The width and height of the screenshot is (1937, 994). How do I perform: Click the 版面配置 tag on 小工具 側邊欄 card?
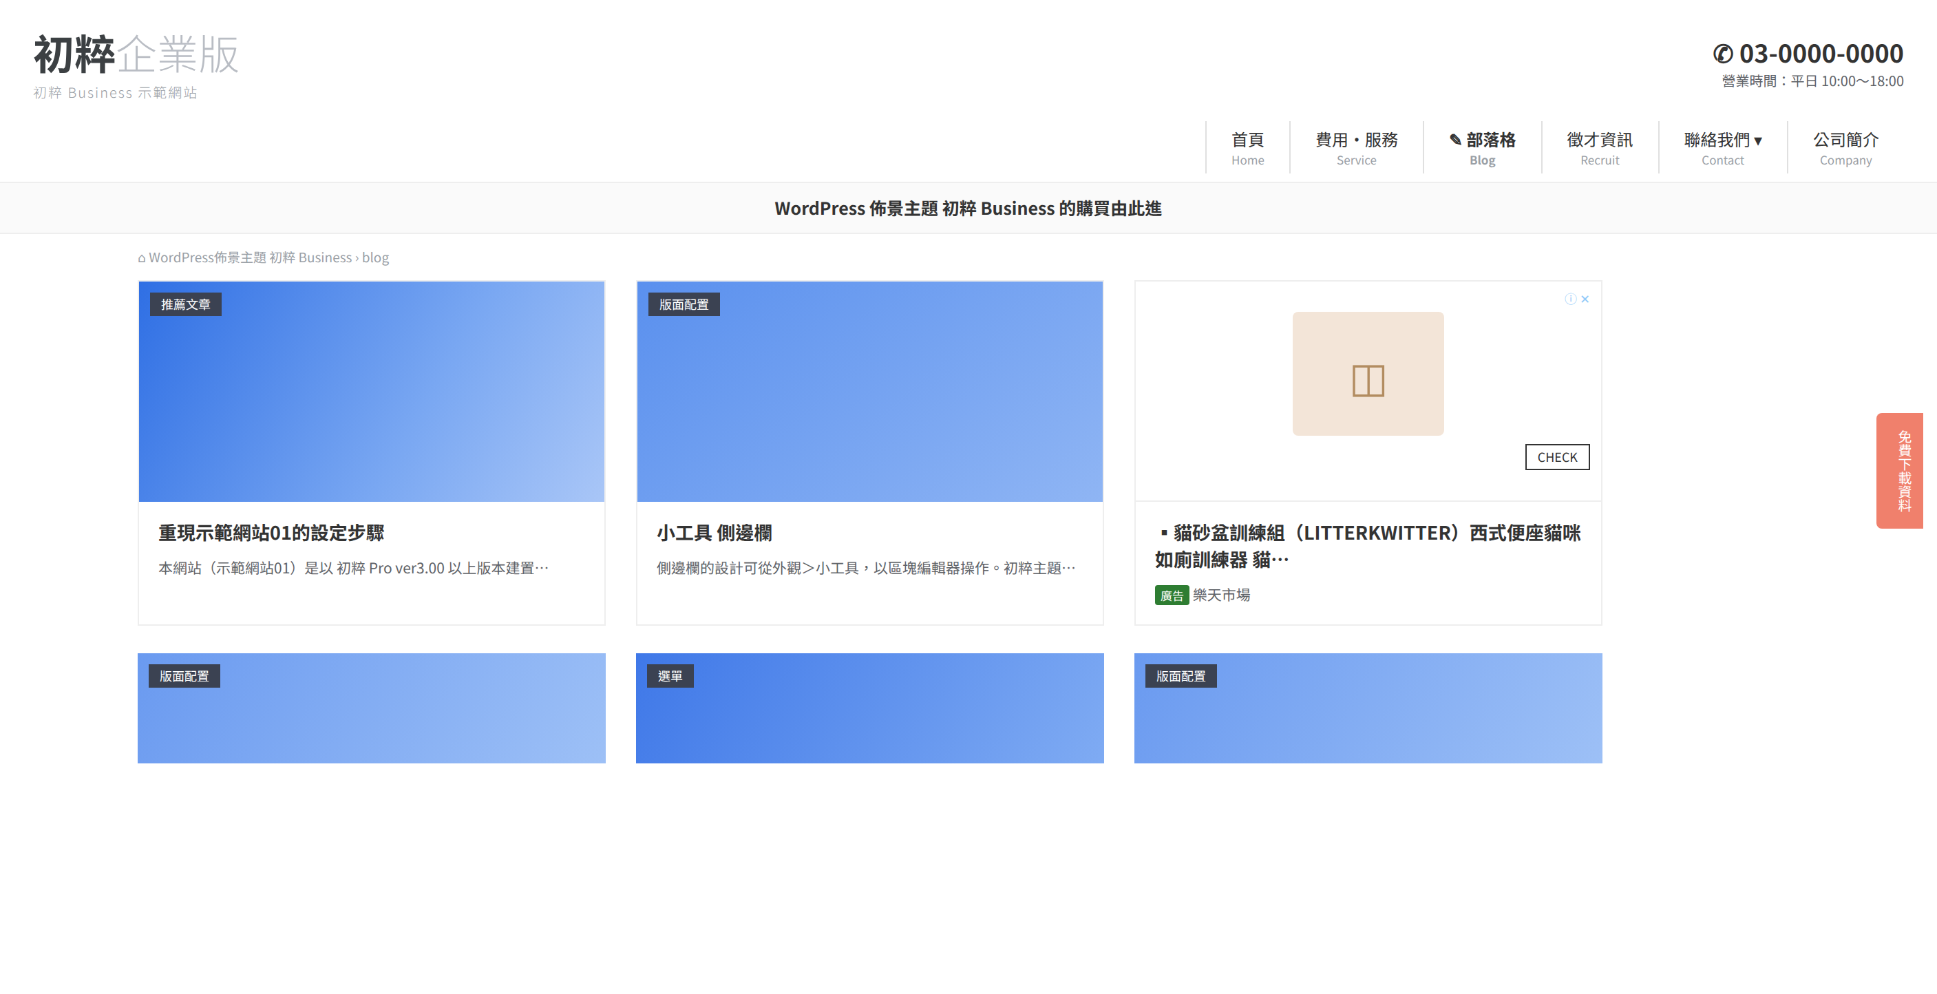(x=684, y=304)
